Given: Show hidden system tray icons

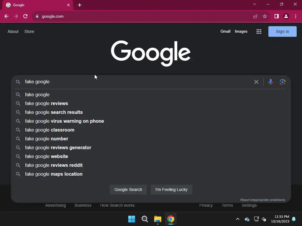Looking at the screenshot, I should (x=238, y=219).
